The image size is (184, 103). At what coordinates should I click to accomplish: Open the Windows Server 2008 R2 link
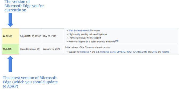pyautogui.click(x=113, y=52)
